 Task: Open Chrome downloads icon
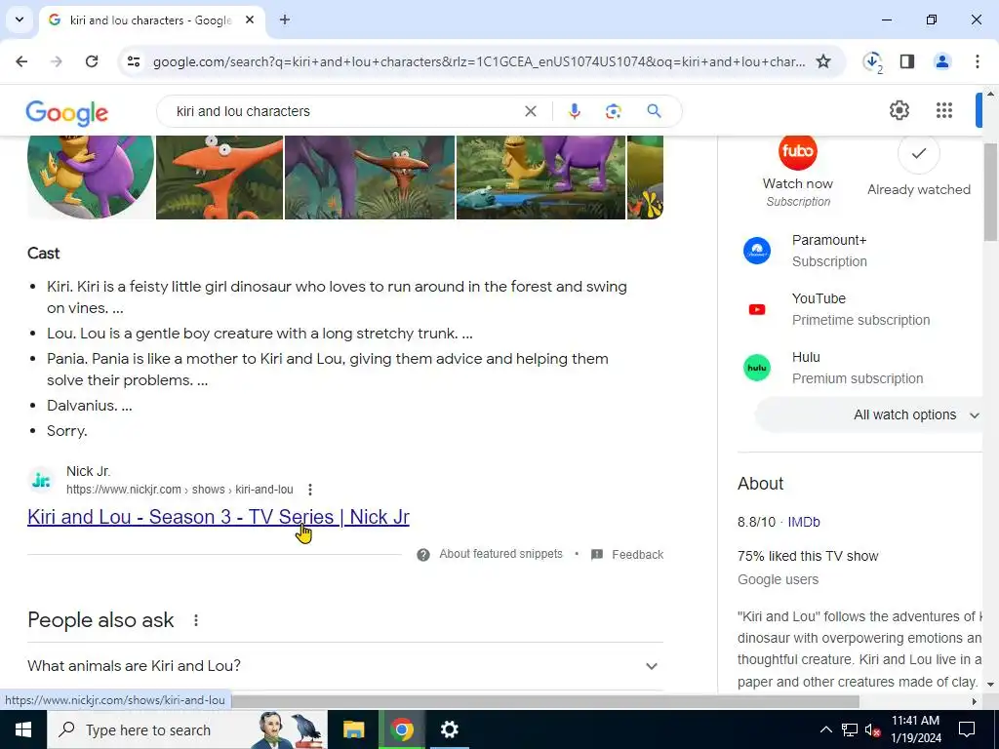pyautogui.click(x=872, y=61)
